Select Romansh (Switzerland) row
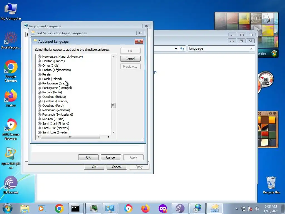The width and height of the screenshot is (285, 214). point(58,115)
